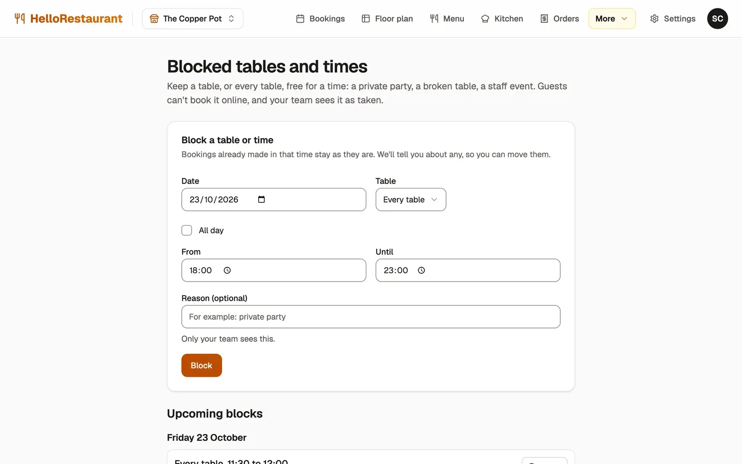
Task: Click the Friday 23 October date heading
Action: [207, 438]
